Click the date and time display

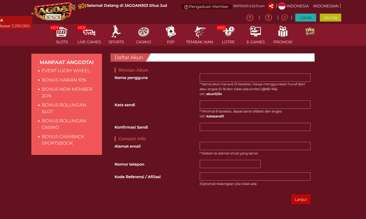click(x=249, y=6)
